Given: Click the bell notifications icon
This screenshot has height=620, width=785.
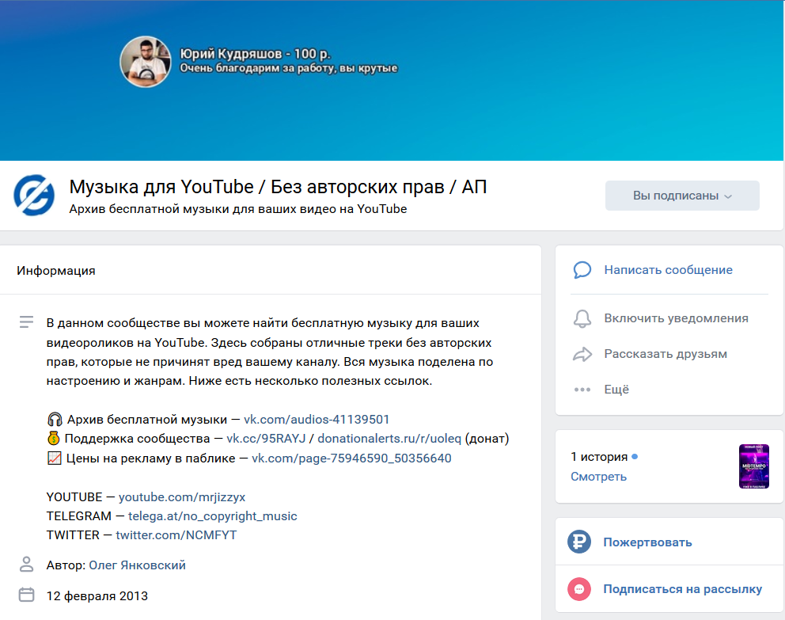Looking at the screenshot, I should click(x=582, y=318).
